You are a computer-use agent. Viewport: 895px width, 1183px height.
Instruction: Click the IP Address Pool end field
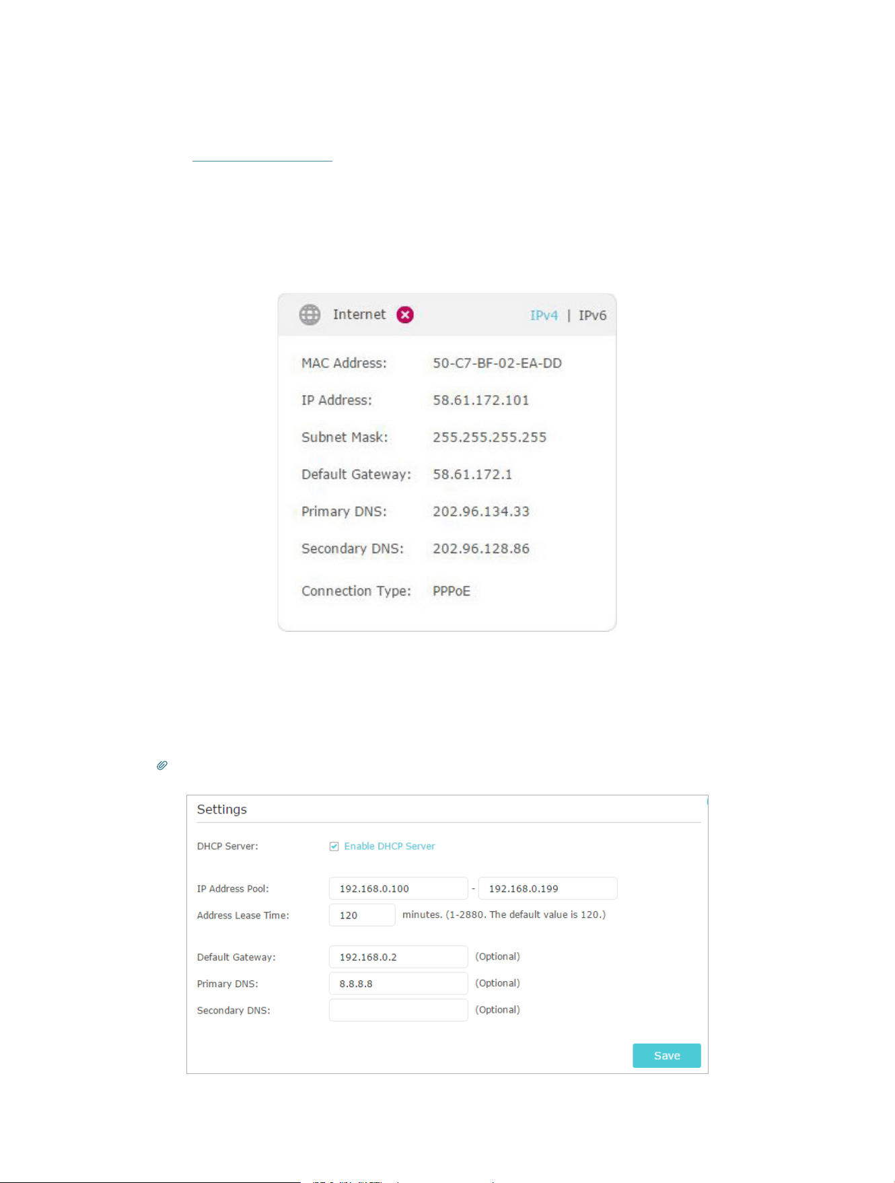point(548,888)
